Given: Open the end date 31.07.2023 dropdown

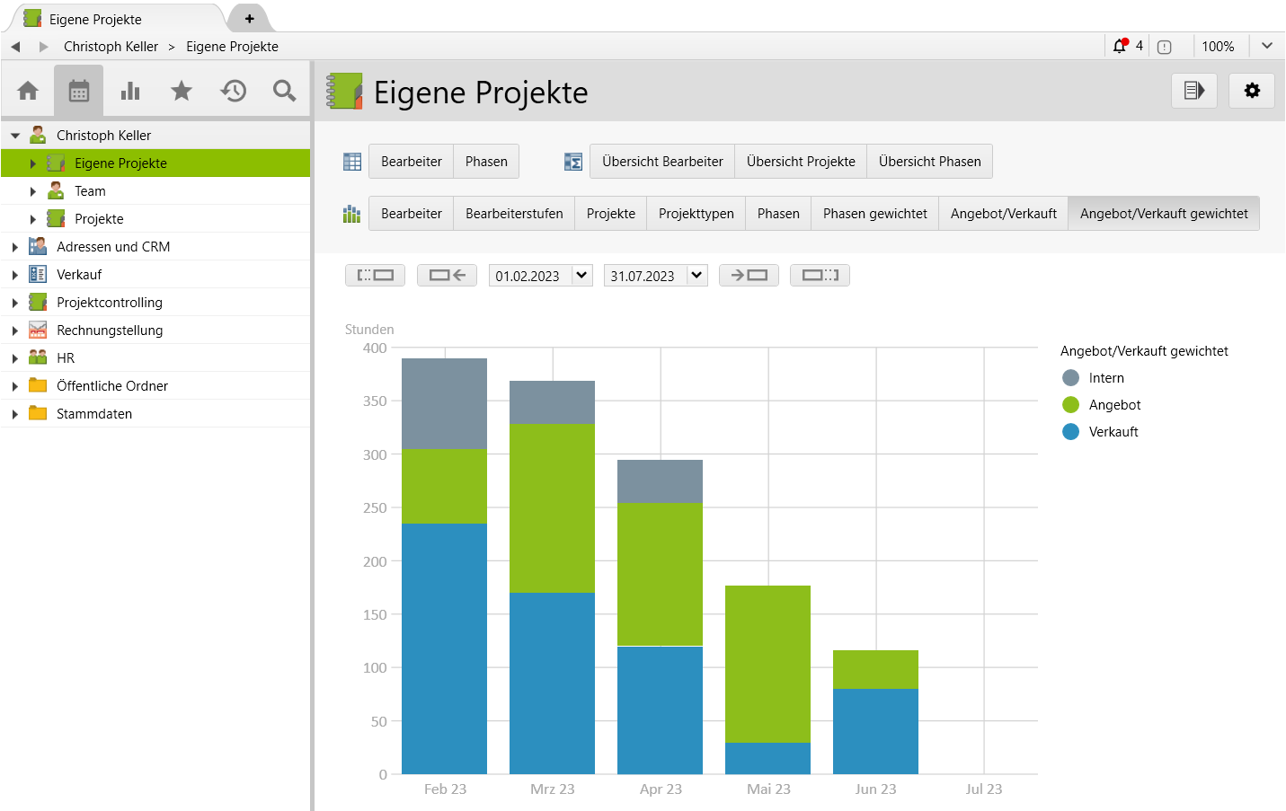Looking at the screenshot, I should pyautogui.click(x=696, y=276).
